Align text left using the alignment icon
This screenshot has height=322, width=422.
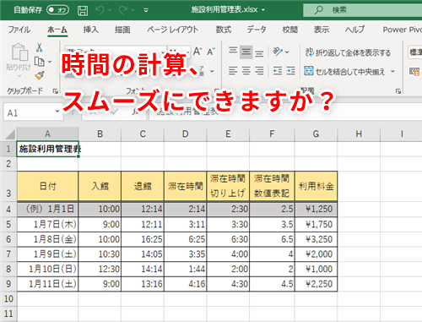tap(233, 71)
